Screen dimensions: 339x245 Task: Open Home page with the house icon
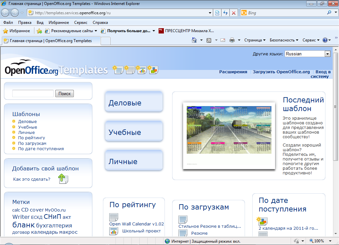pyautogui.click(x=194, y=40)
